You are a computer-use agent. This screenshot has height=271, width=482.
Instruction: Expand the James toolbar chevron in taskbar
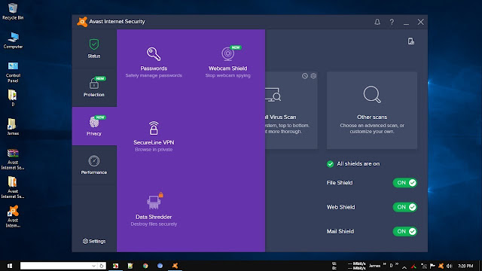pyautogui.click(x=384, y=264)
